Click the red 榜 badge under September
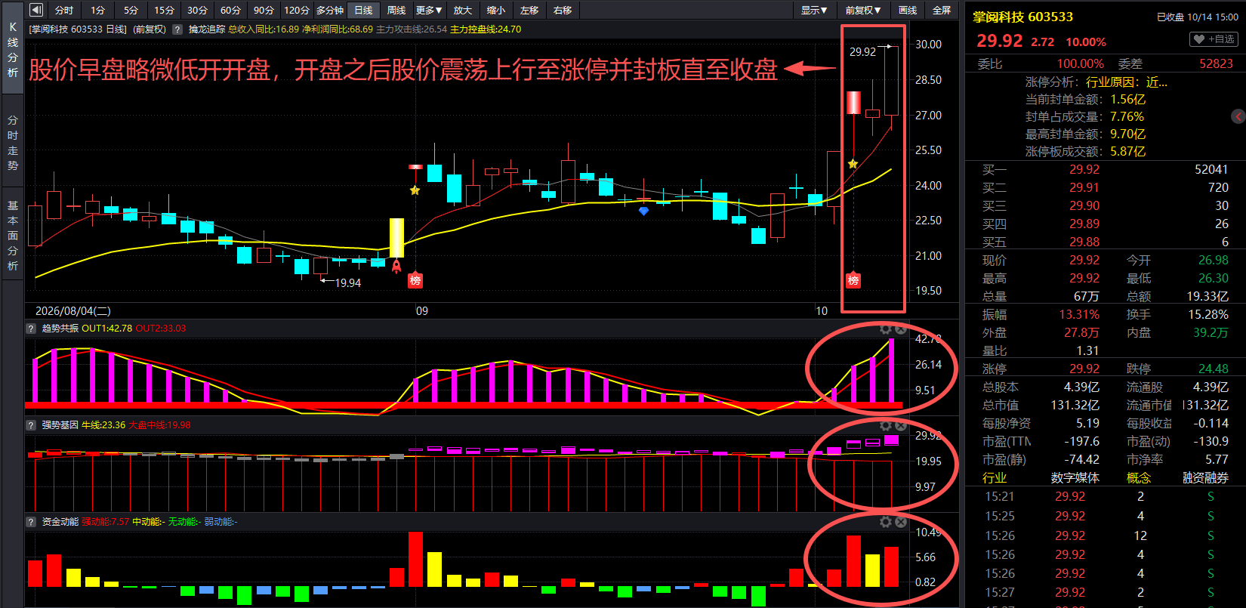The width and height of the screenshot is (1246, 608). click(415, 280)
